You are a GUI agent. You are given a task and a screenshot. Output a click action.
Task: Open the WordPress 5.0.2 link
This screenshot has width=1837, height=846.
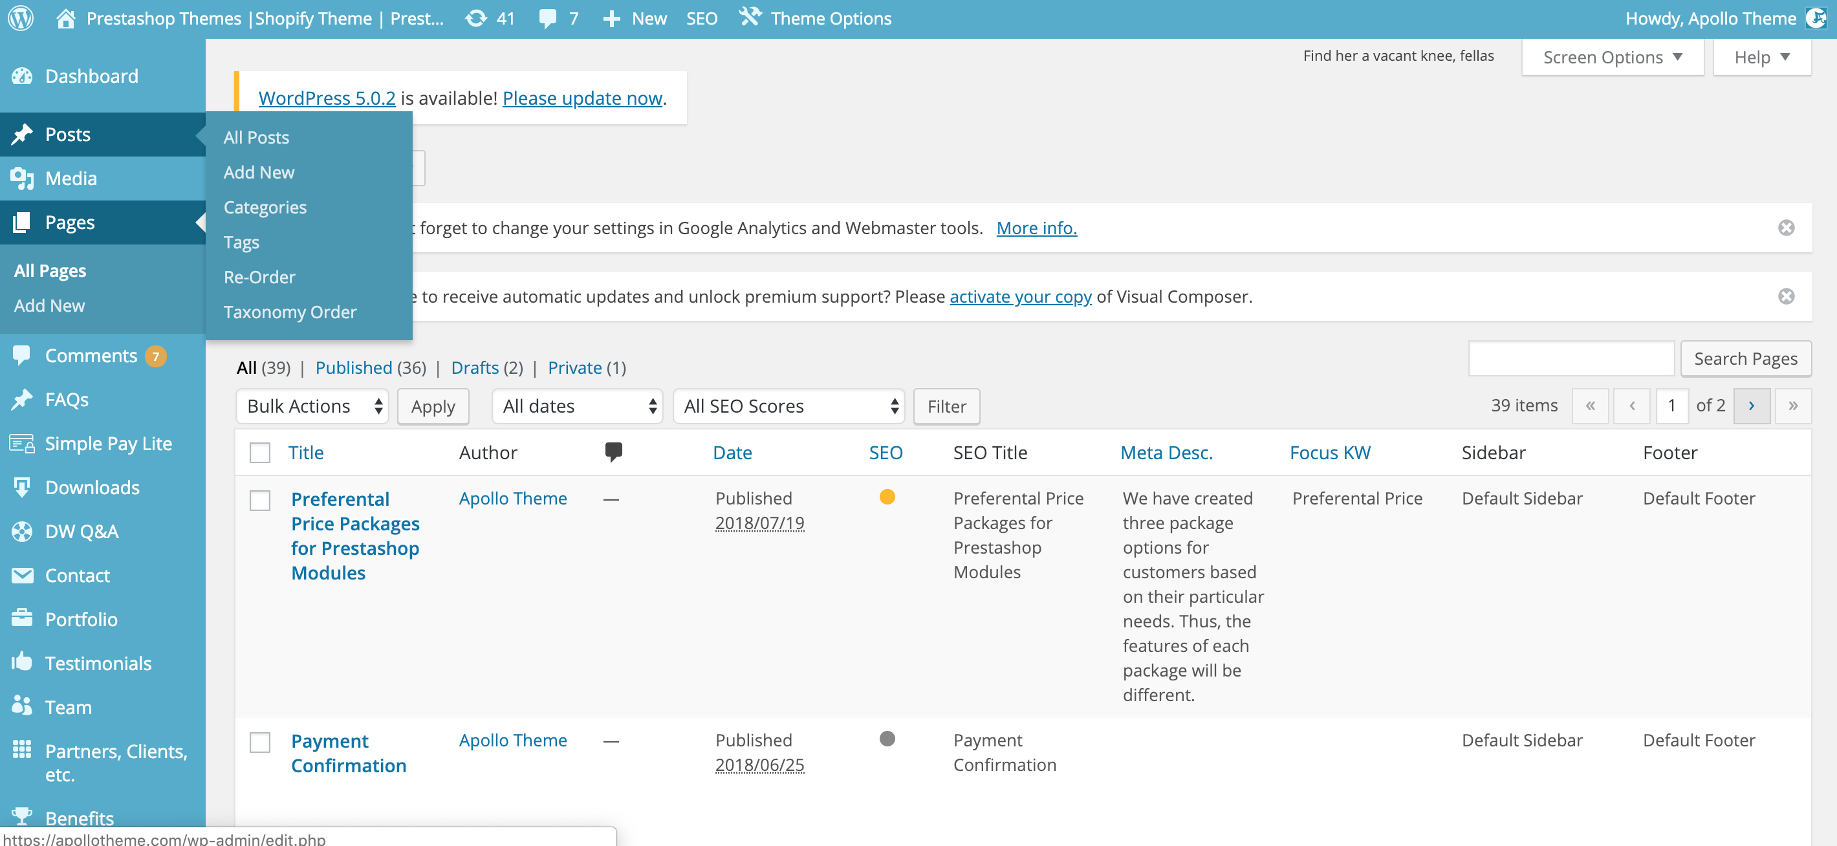click(x=327, y=98)
